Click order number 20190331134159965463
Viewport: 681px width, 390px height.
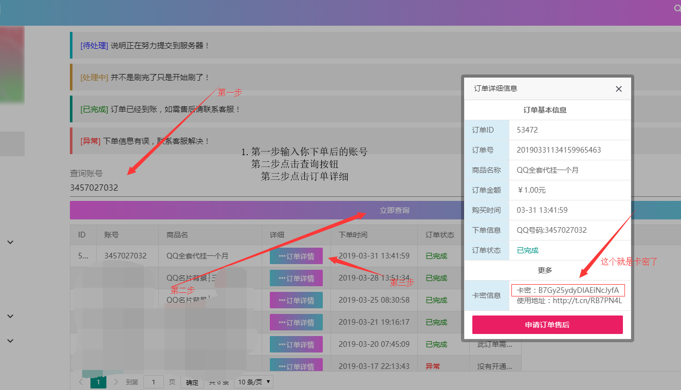[x=559, y=150]
